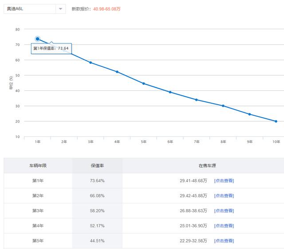Open 点击查看 link for 第5年 row
284x249 pixels.
224,241
